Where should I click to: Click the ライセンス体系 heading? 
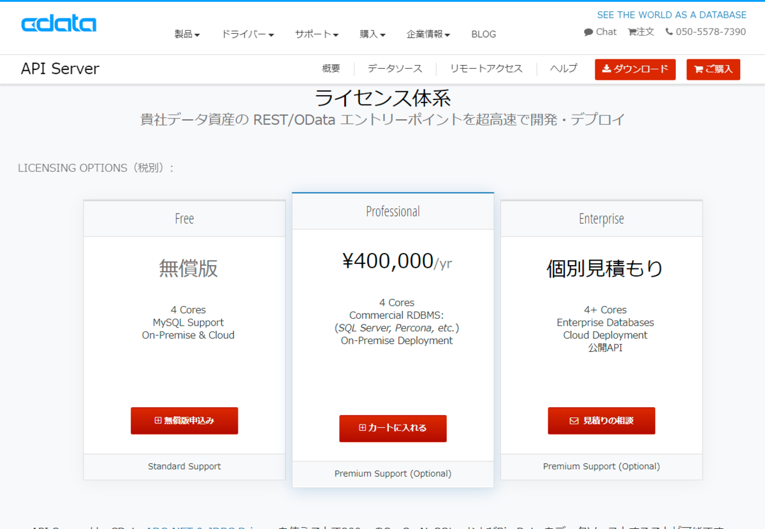coord(382,98)
